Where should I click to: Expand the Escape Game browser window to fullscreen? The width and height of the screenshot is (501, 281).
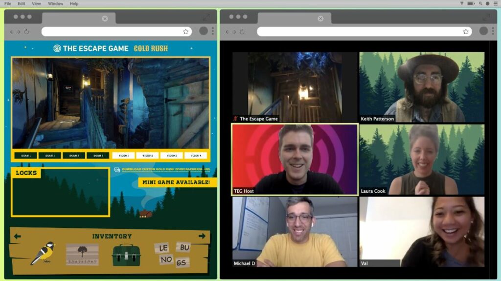pos(206,17)
